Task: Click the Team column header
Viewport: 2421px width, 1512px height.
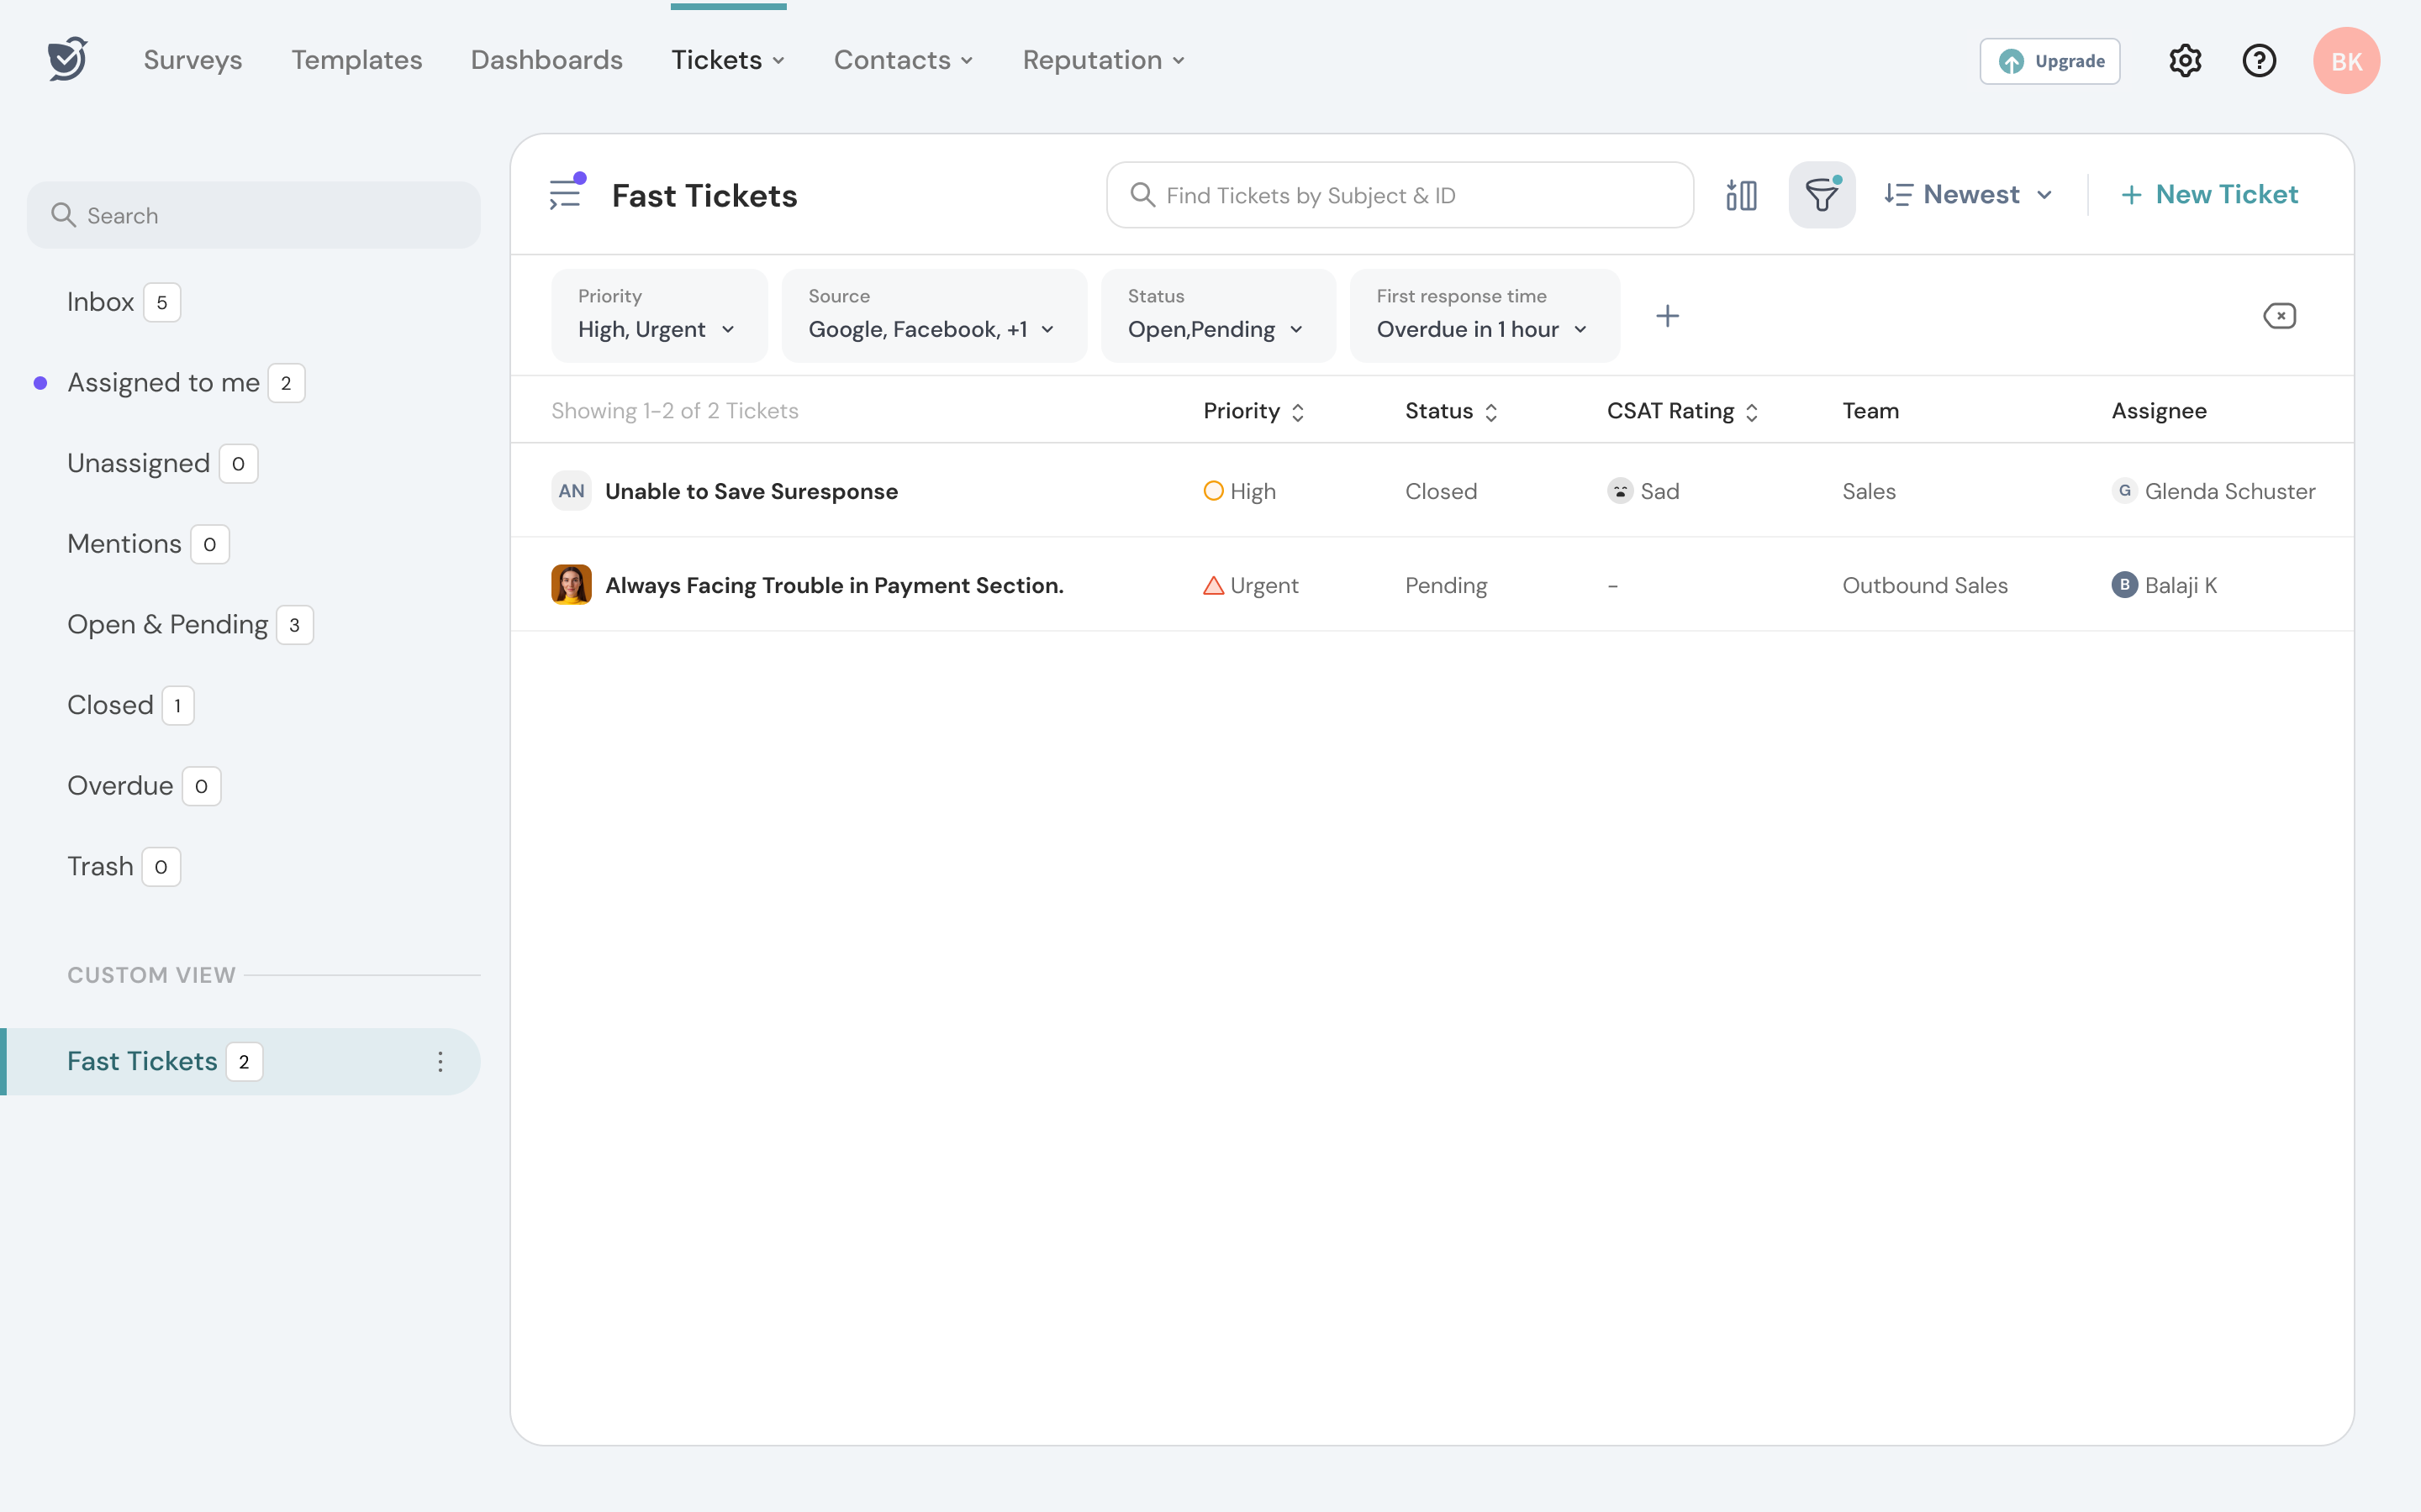Action: 1870,411
